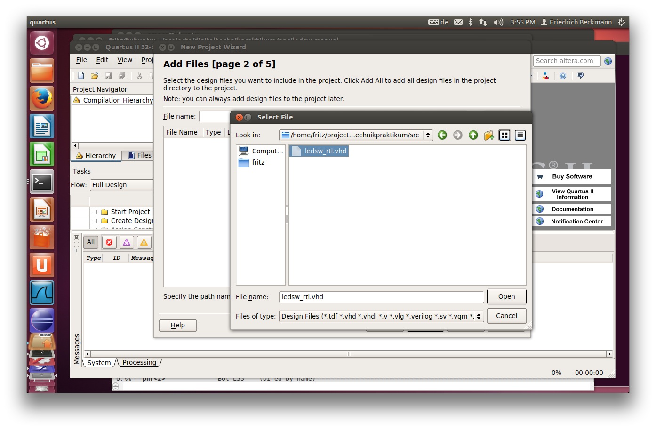
Task: Open Firefox from the Ubuntu launcher
Action: click(42, 98)
